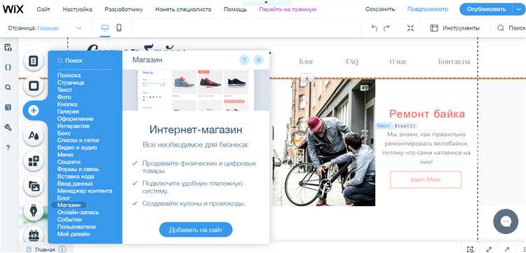Viewport: 526px width, 253px height.
Task: Open the curly braces code icon
Action: pos(8,67)
